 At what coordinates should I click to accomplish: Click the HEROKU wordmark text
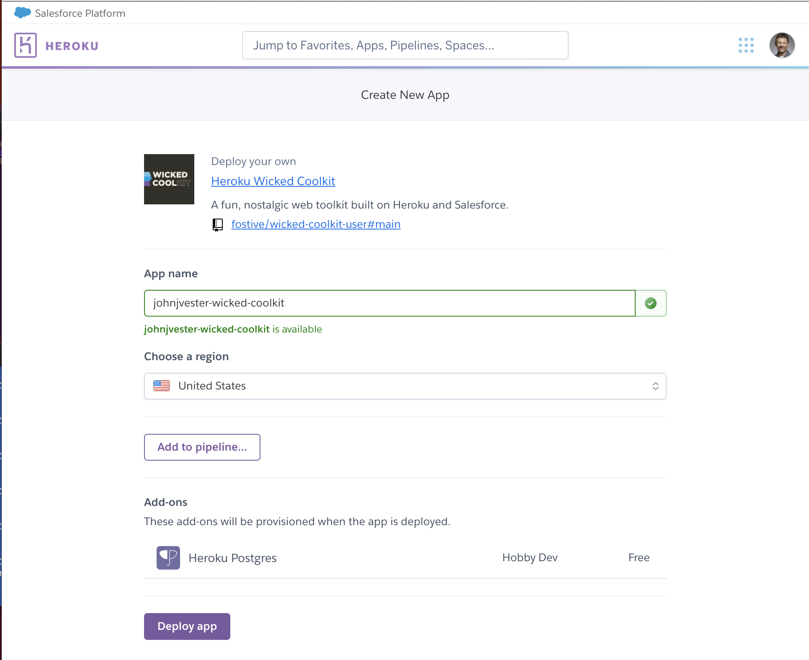72,46
